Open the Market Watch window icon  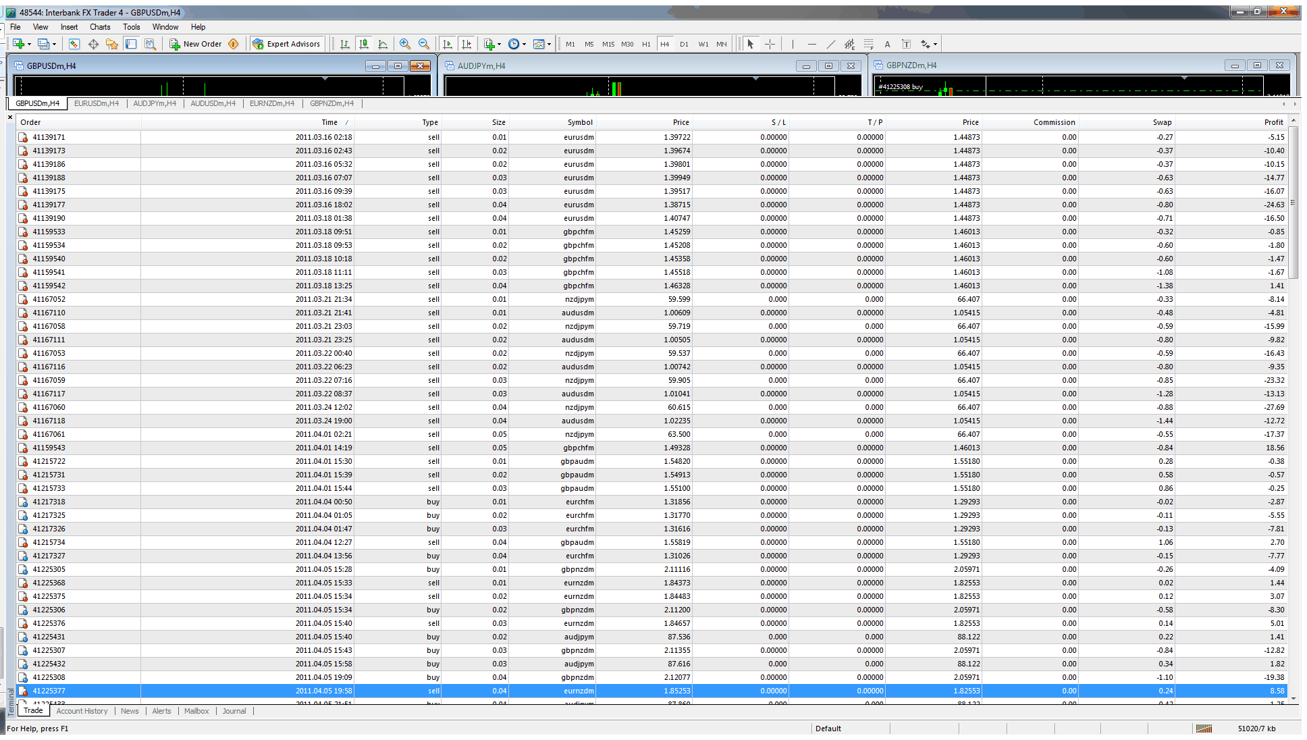pyautogui.click(x=74, y=44)
